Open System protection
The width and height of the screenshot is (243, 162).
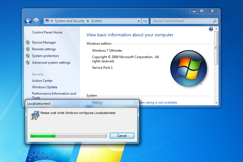tap(45, 56)
